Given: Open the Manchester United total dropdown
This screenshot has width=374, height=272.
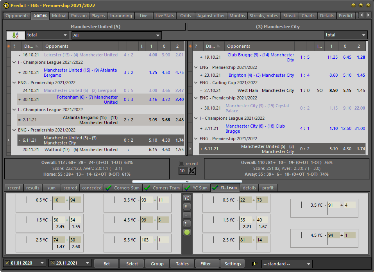Looking at the screenshot, I should [47, 35].
